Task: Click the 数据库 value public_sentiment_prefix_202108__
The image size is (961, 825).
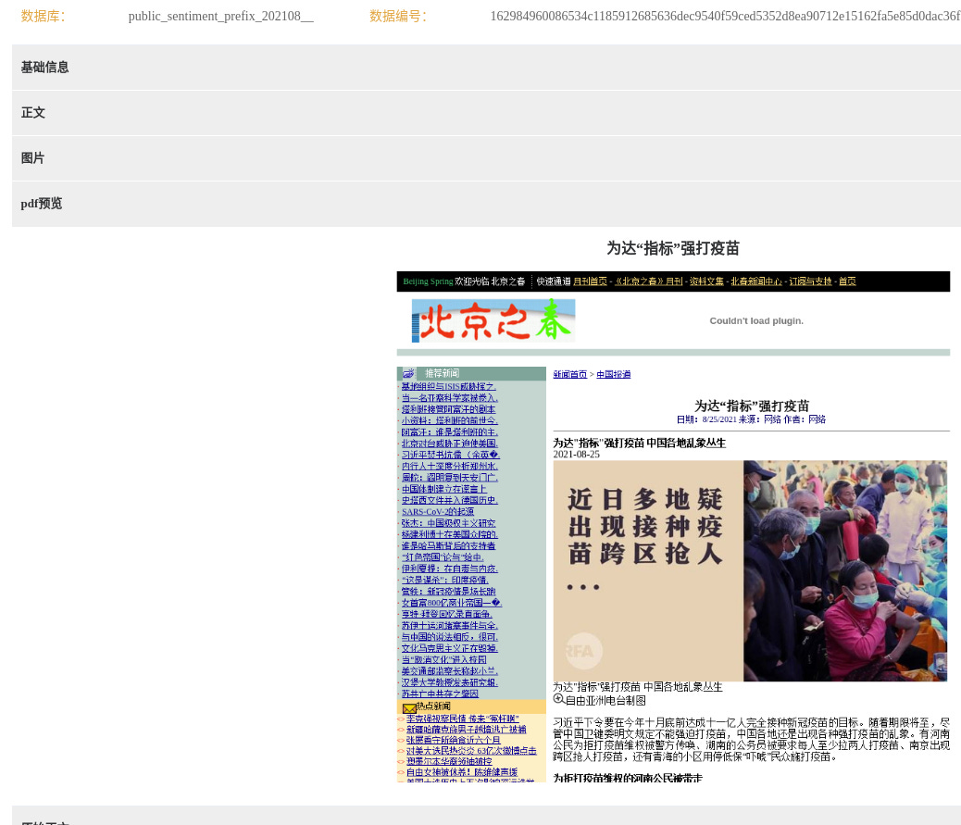Action: (220, 17)
